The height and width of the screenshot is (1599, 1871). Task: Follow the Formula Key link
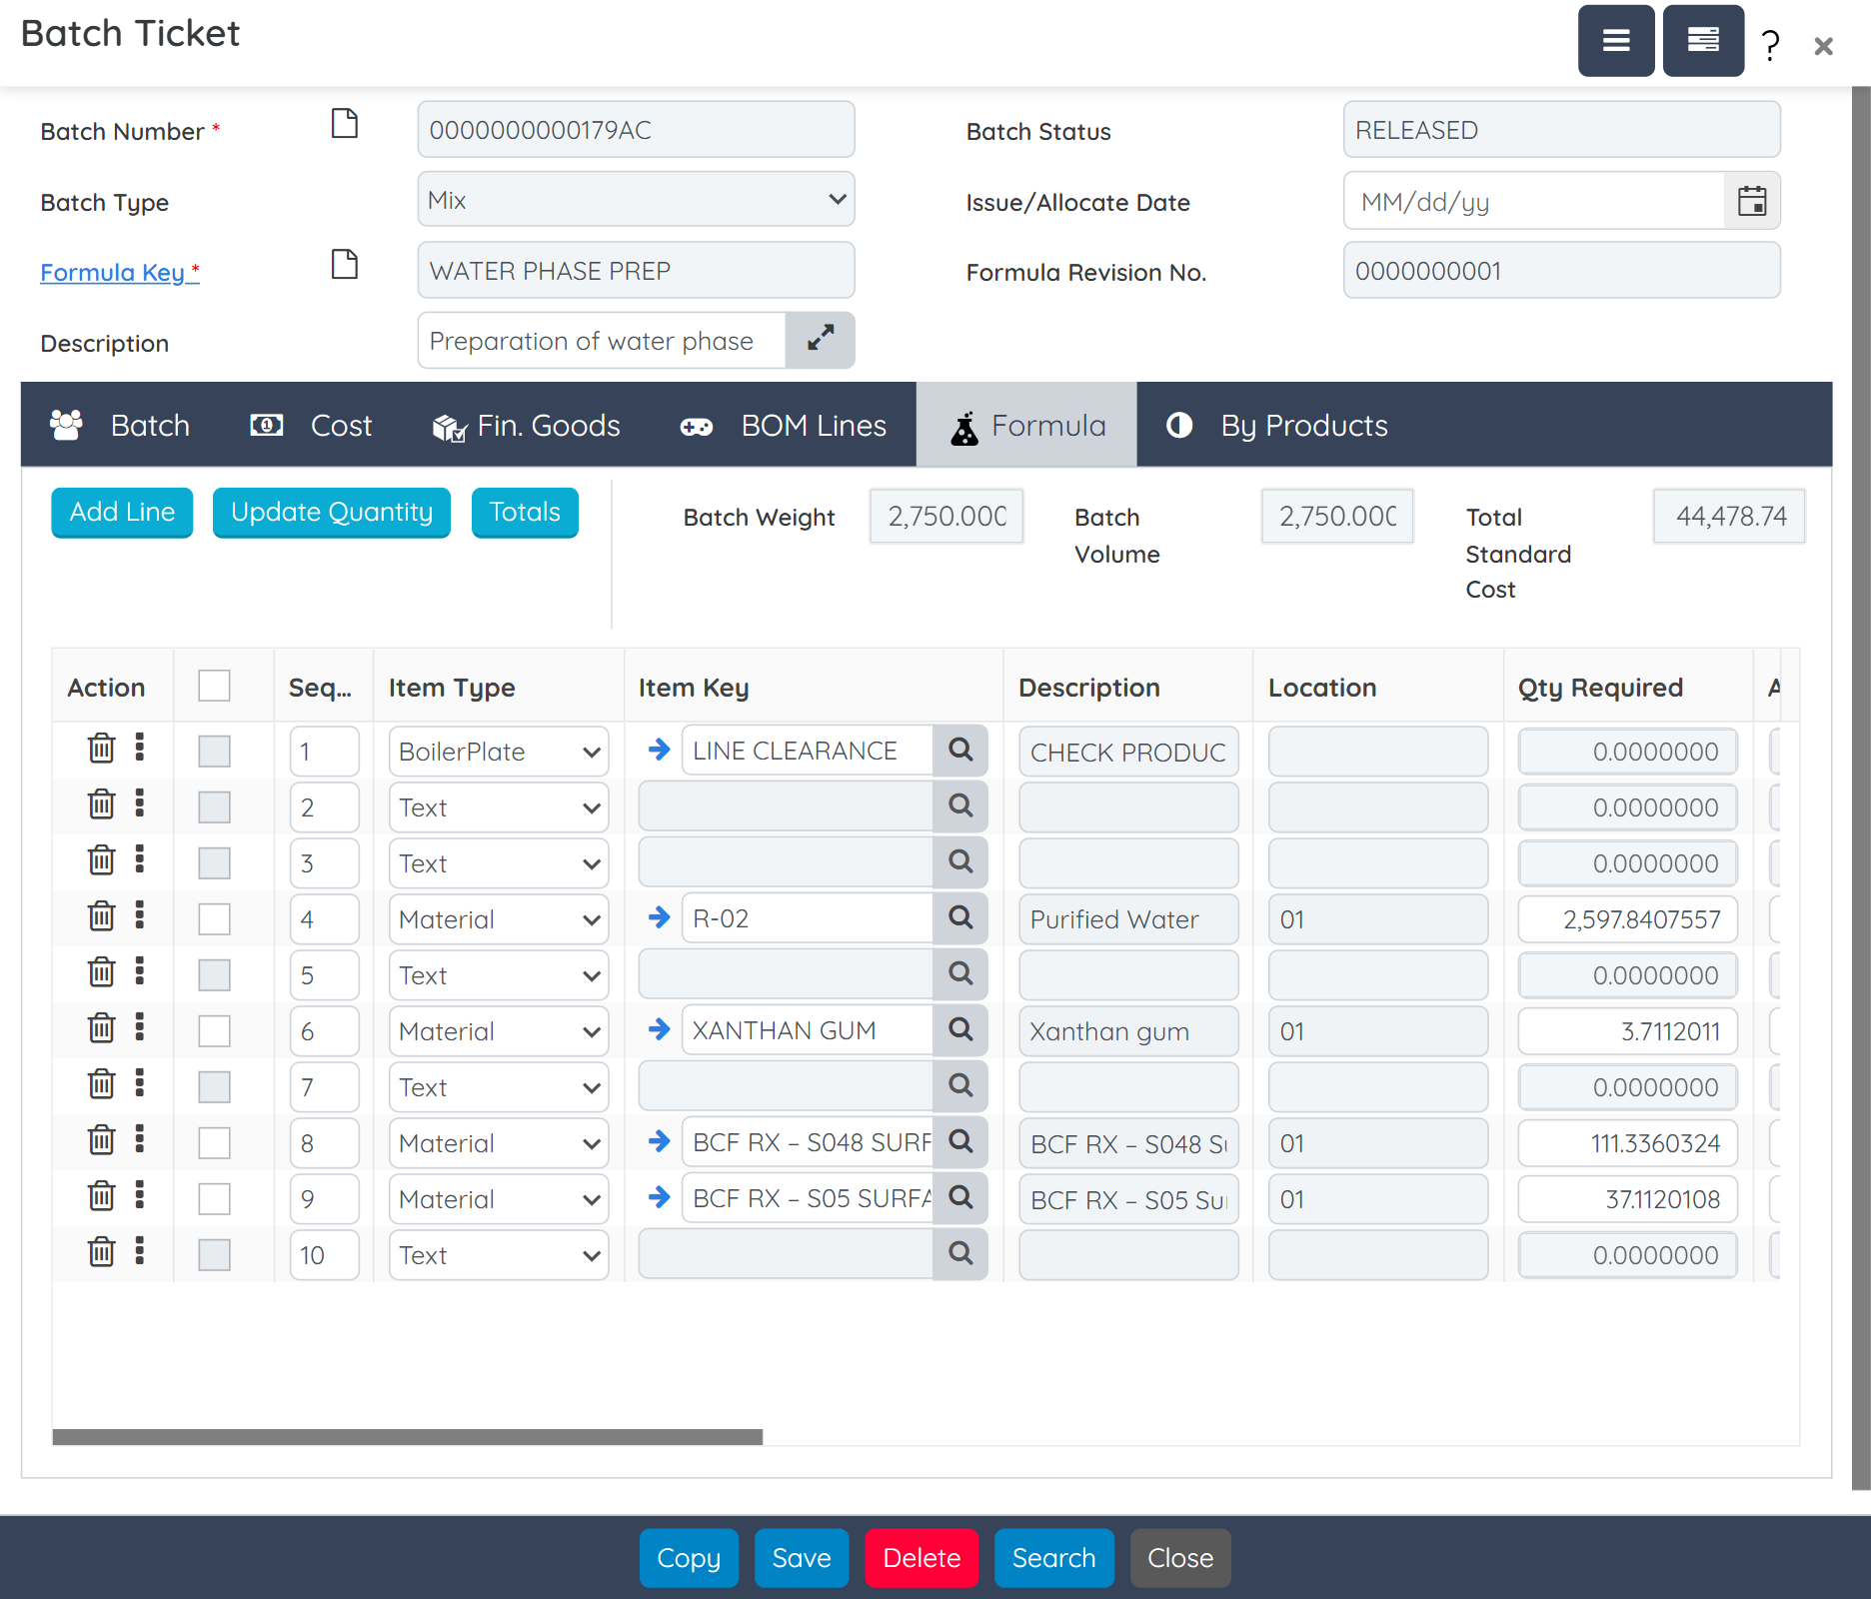click(x=113, y=272)
